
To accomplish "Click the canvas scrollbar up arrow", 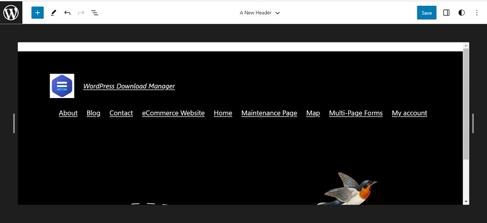I will click(466, 46).
